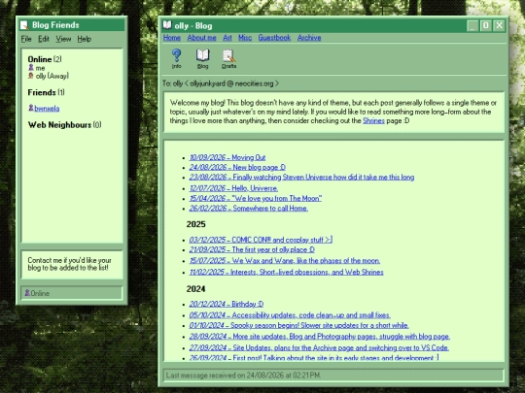The height and width of the screenshot is (393, 525).
Task: Open the Drafts notepad icon
Action: point(229,55)
